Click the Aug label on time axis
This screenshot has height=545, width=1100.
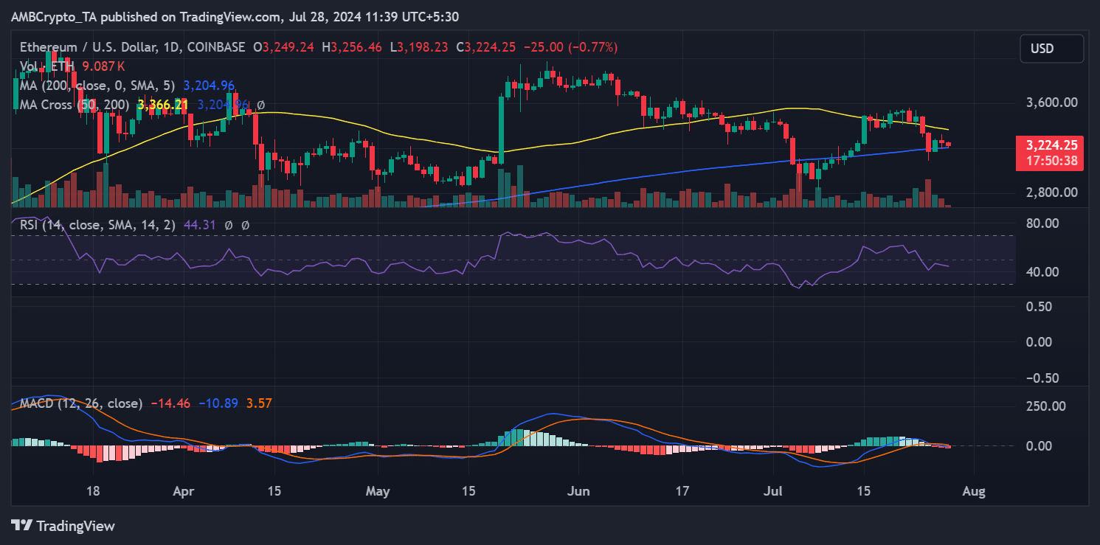[x=975, y=490]
